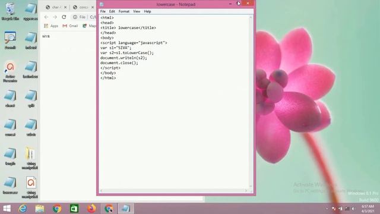Launch Firefox from the taskbar

[x=91, y=209]
